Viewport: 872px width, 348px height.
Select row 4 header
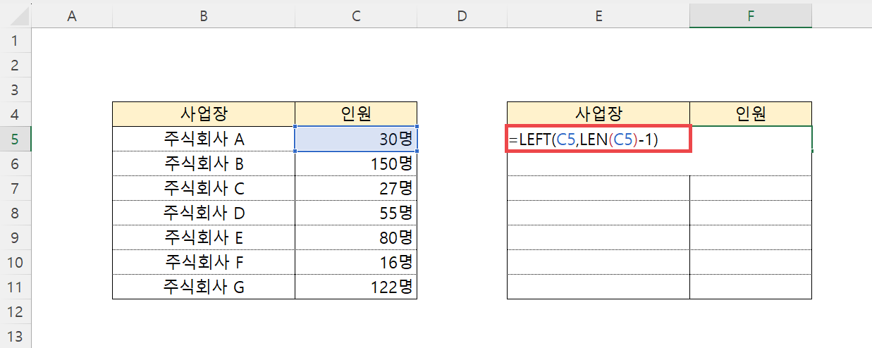click(x=16, y=114)
